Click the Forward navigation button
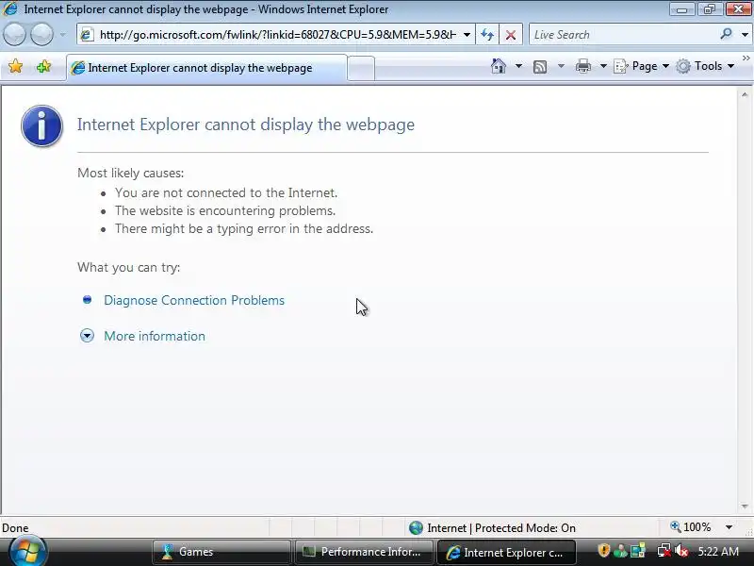 coord(41,35)
